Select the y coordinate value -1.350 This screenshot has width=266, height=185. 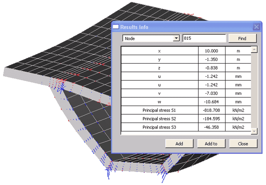tap(212, 59)
